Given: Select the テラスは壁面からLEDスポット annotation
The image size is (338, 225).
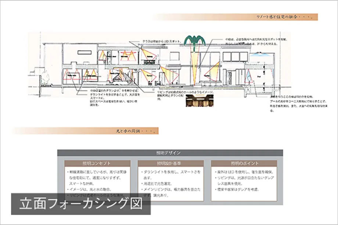Looking at the screenshot, I should (162, 41).
